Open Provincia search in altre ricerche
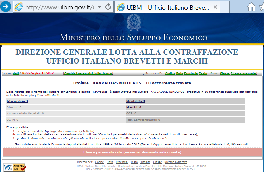 tap(191, 73)
